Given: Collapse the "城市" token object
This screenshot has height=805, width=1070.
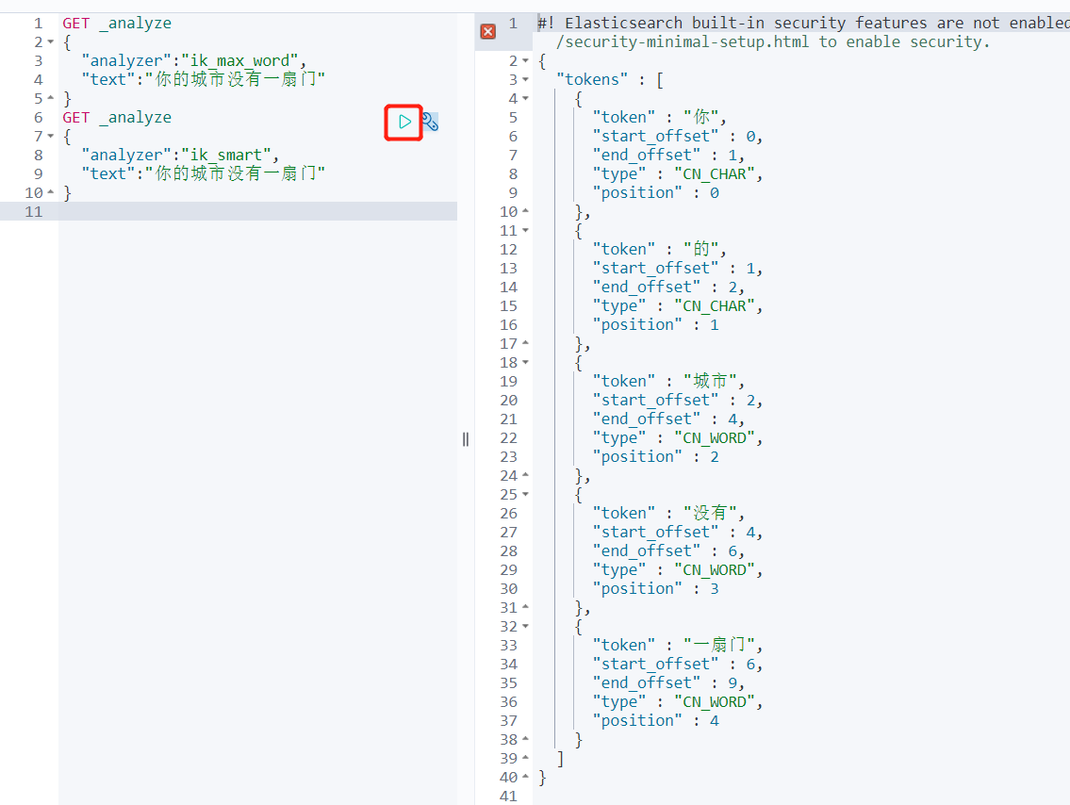Looking at the screenshot, I should [524, 361].
